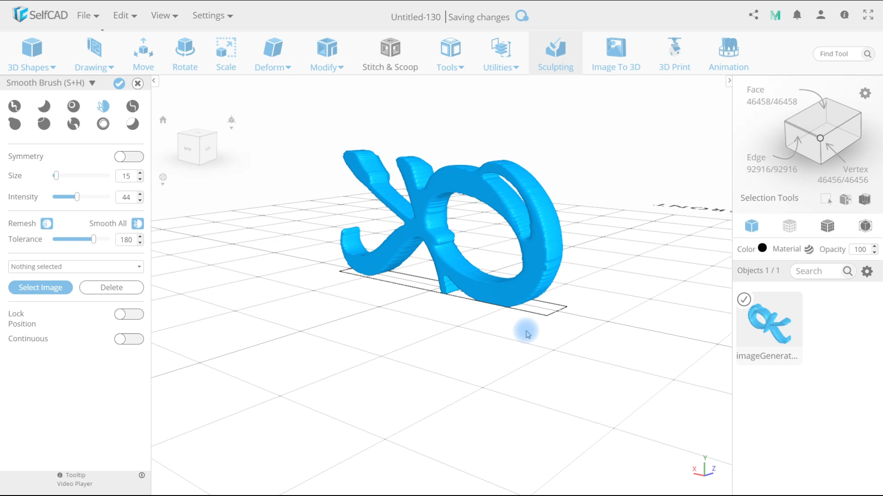The height and width of the screenshot is (496, 883).
Task: Select the Sculpting tool in the toolbar
Action: click(556, 54)
